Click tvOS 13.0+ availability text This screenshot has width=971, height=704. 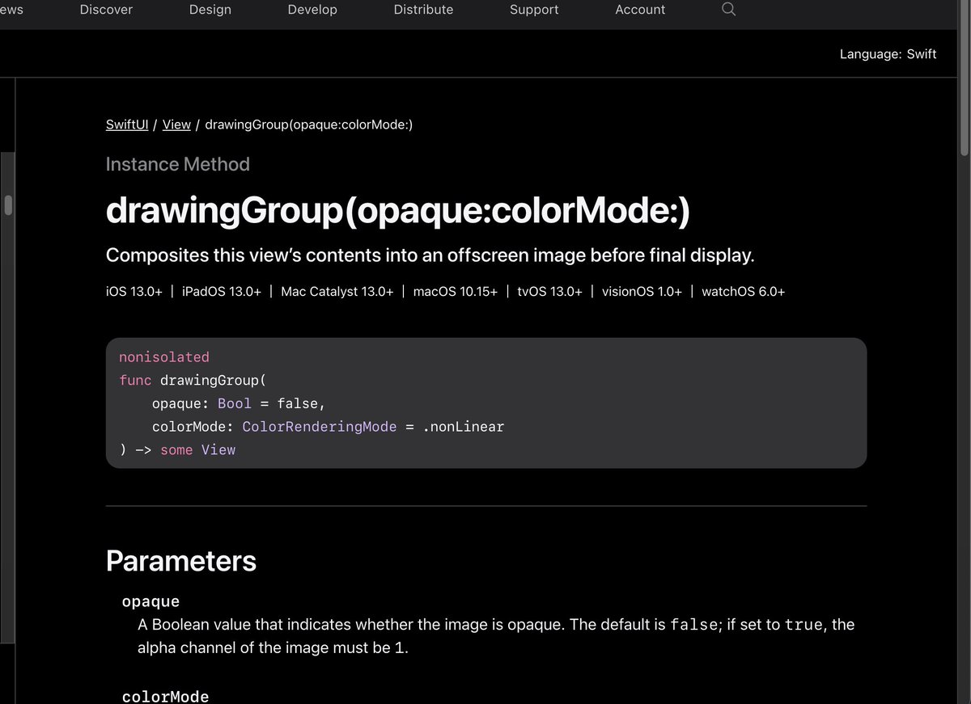point(550,292)
